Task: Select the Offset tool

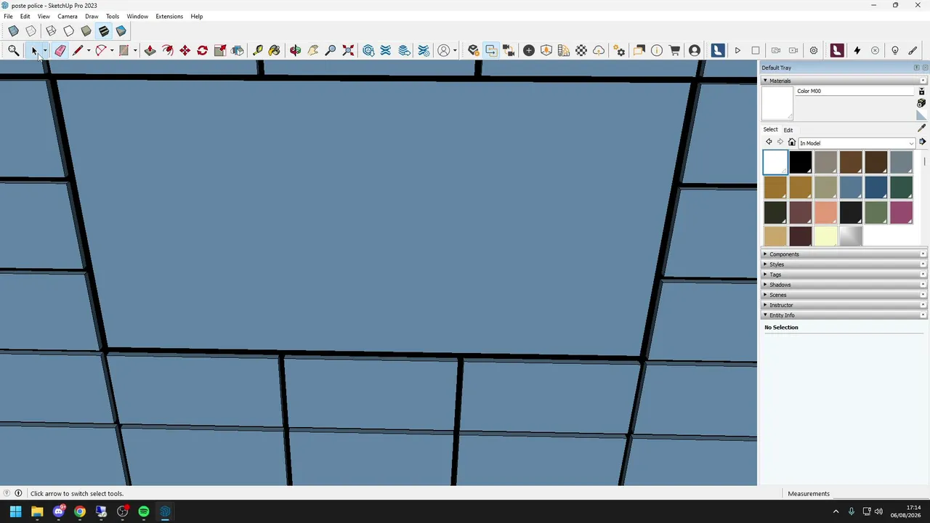Action: [168, 50]
